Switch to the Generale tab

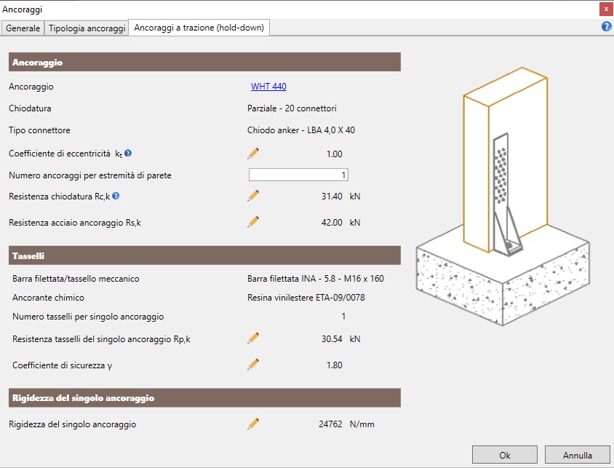tap(23, 28)
